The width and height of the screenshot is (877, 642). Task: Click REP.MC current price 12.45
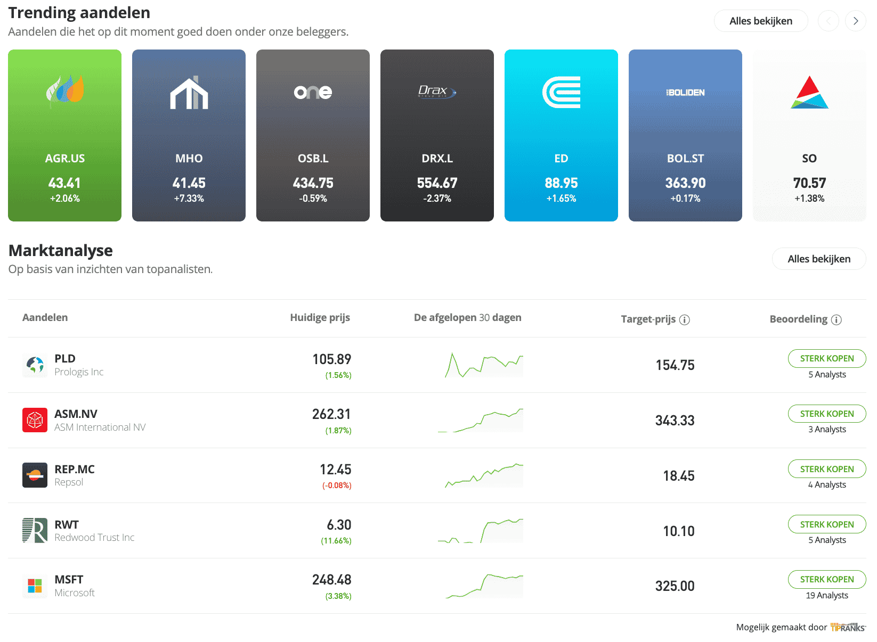pos(336,470)
